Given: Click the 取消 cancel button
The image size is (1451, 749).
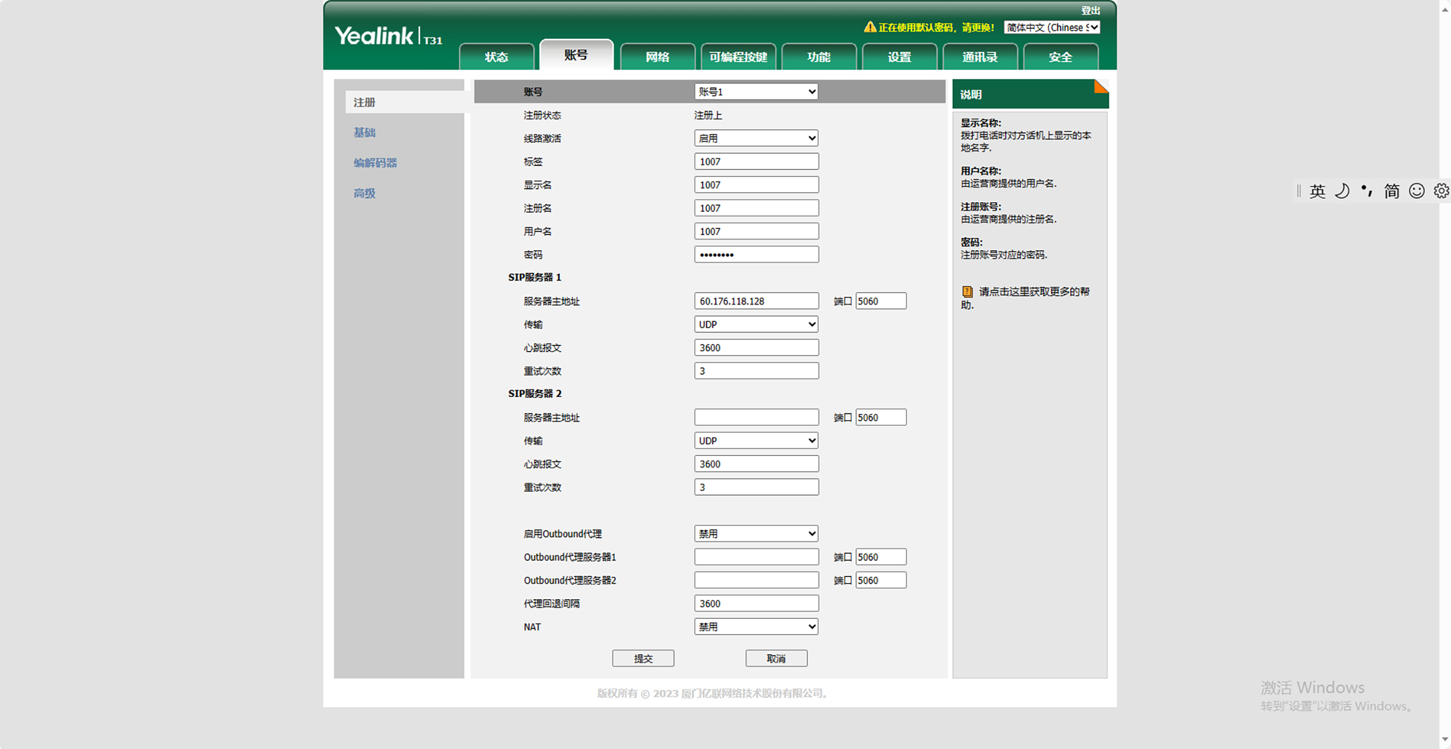Looking at the screenshot, I should point(776,659).
